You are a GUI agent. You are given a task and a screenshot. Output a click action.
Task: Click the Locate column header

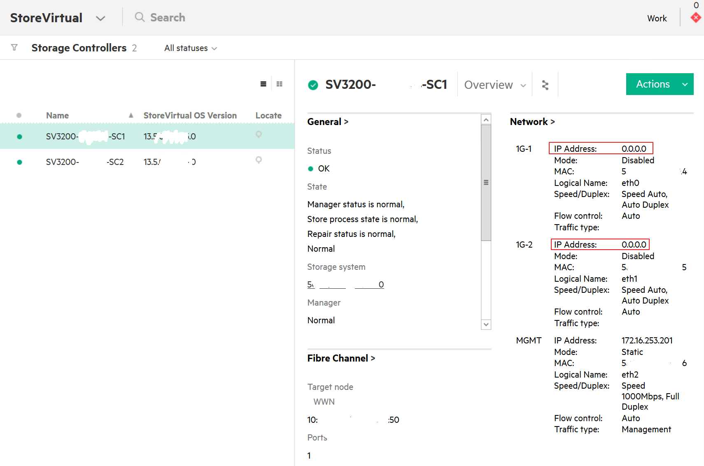(268, 116)
